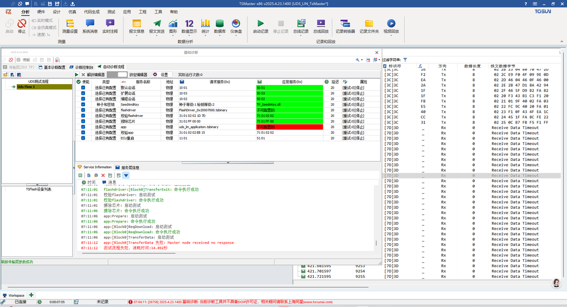Uncheck the enable box for 默认会话 row

83,88
